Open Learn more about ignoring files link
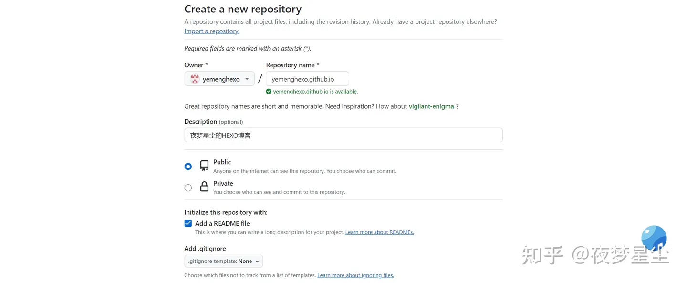This screenshot has height=283, width=687. [x=355, y=275]
